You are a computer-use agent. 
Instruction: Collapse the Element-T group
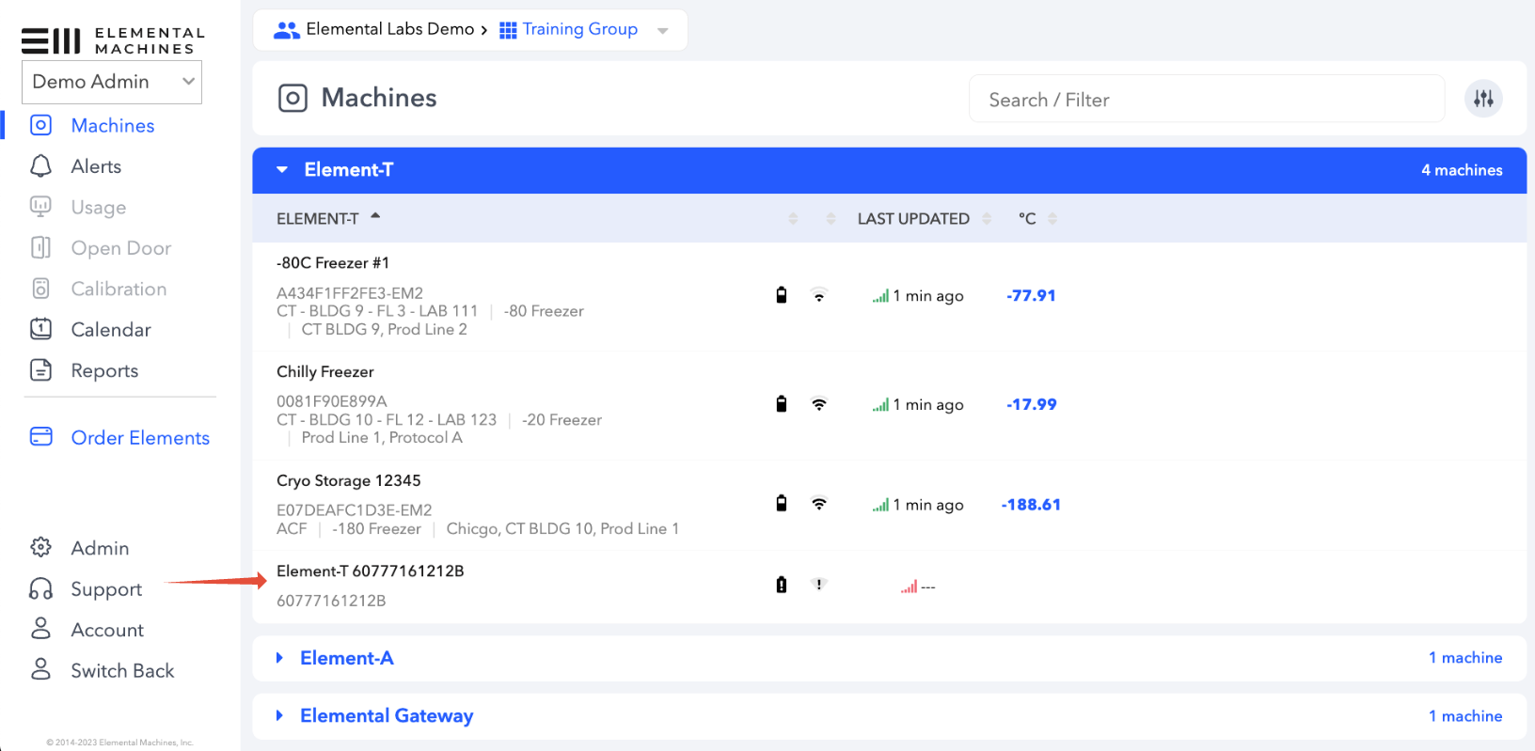click(x=282, y=170)
